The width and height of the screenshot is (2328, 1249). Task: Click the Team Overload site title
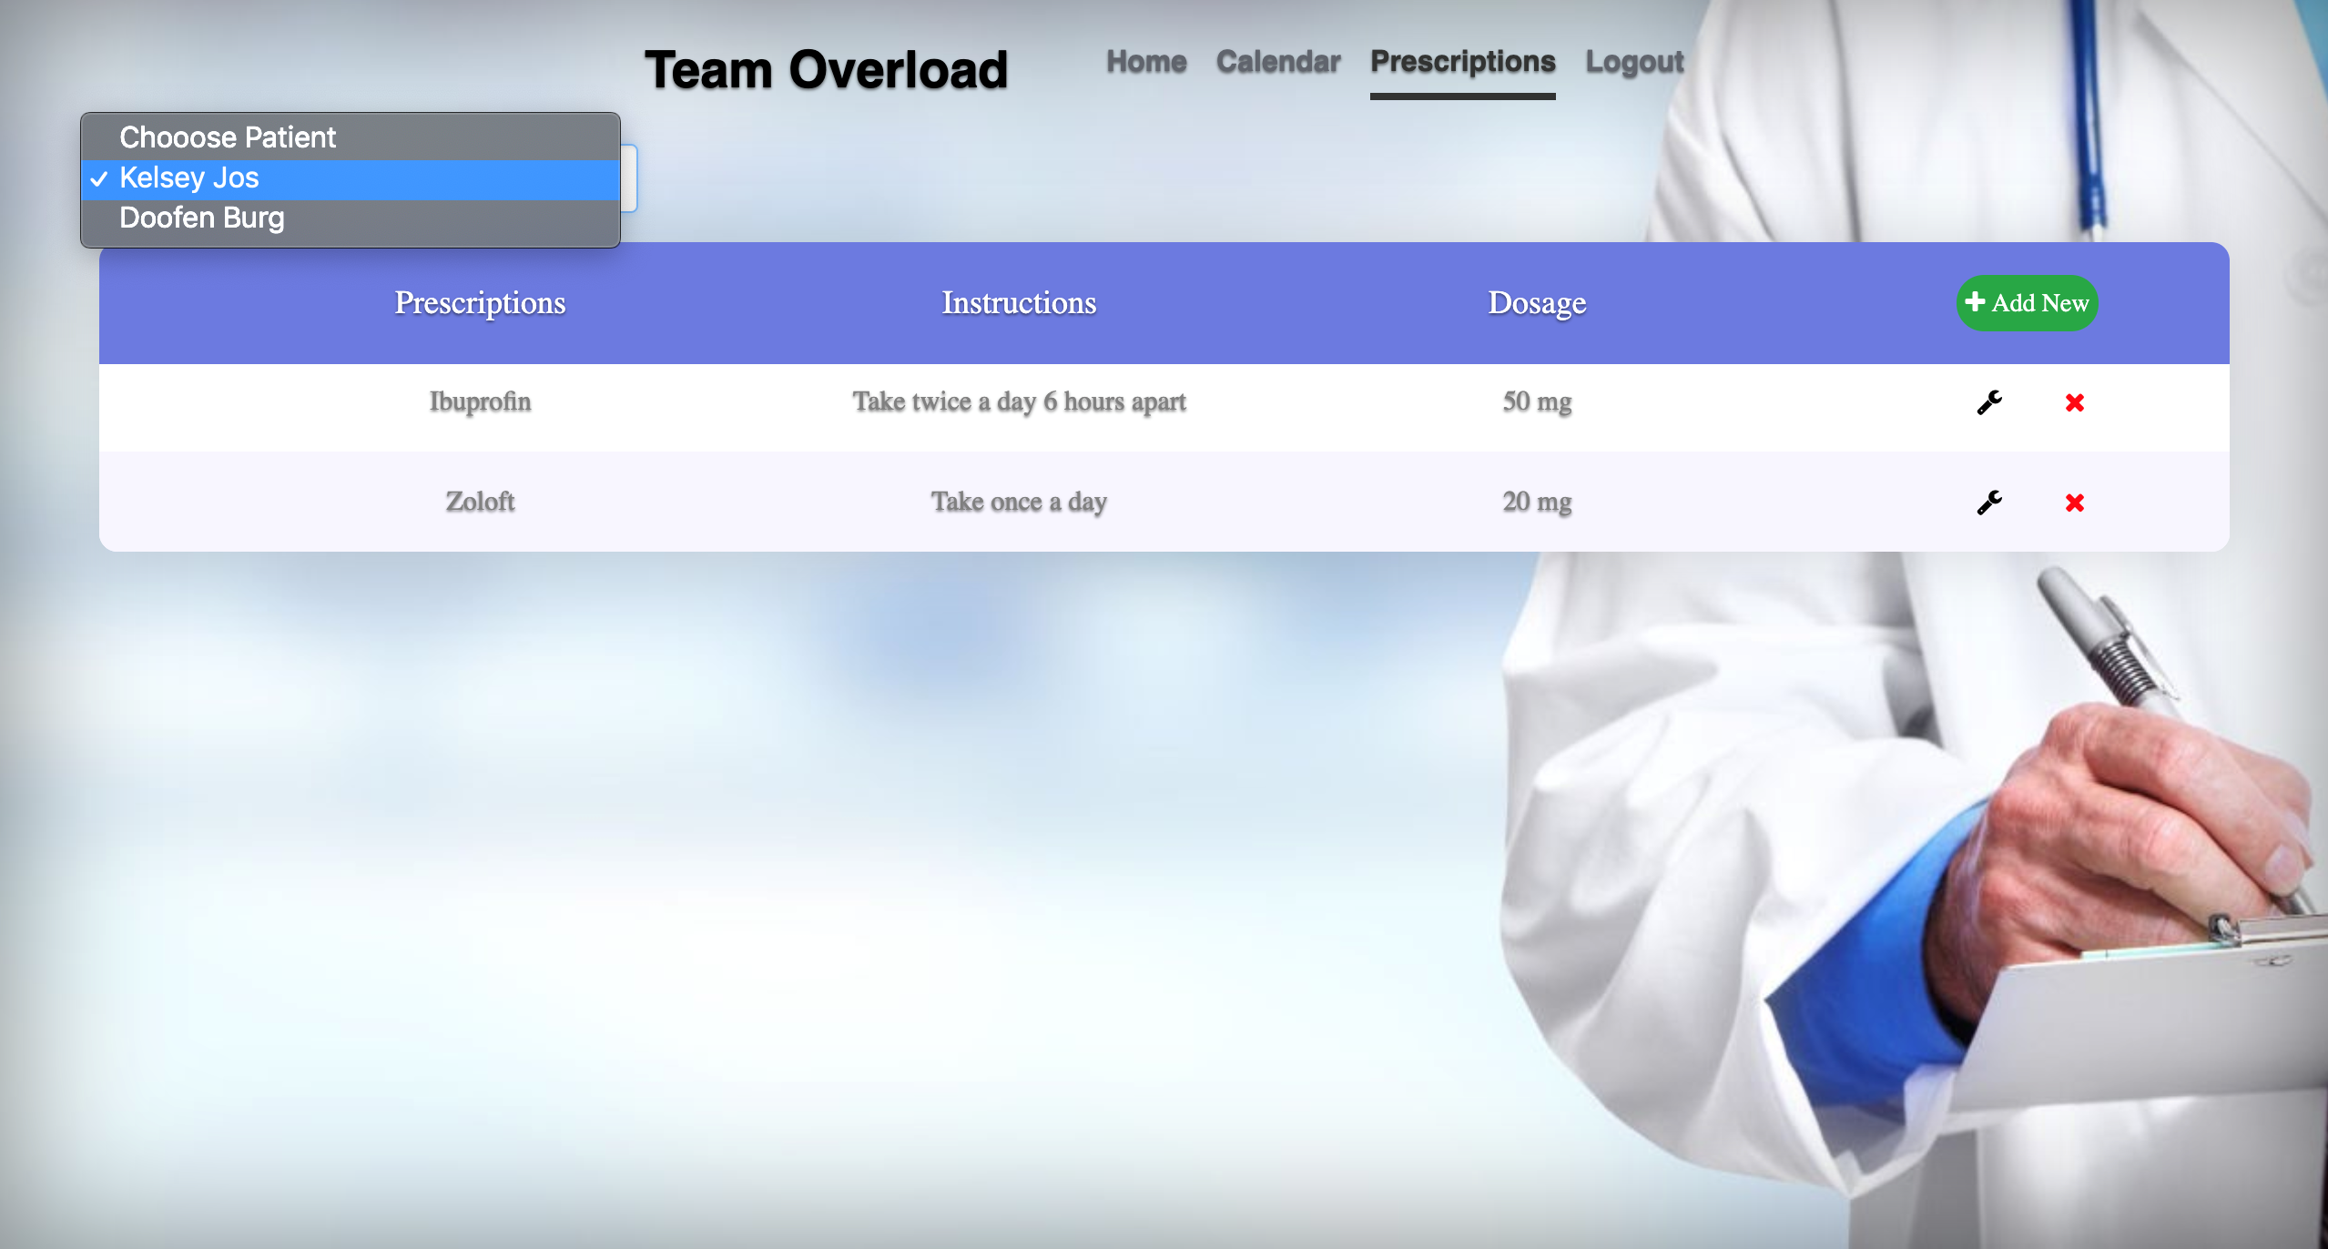click(x=826, y=70)
